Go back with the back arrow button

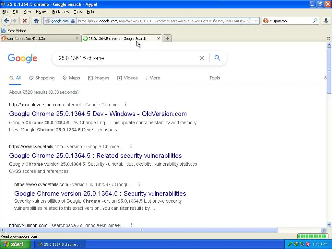[x=6, y=21]
